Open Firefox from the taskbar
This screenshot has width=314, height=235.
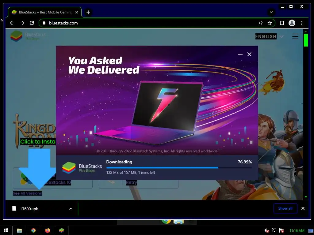[x=48, y=230]
